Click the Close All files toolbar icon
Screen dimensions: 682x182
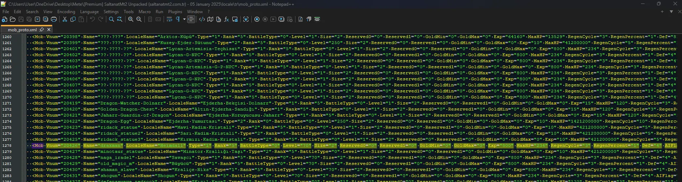(46, 19)
